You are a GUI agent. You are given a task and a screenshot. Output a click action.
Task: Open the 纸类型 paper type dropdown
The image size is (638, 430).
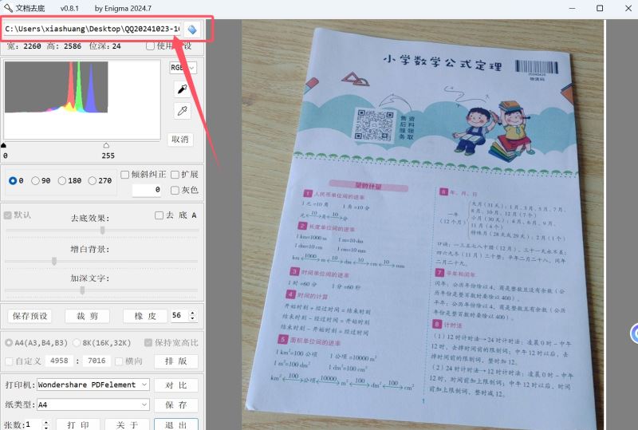[x=93, y=404]
